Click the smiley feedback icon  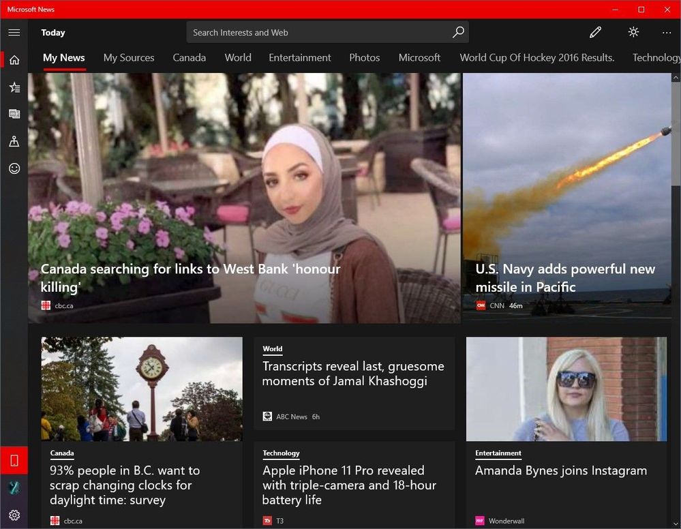point(14,168)
